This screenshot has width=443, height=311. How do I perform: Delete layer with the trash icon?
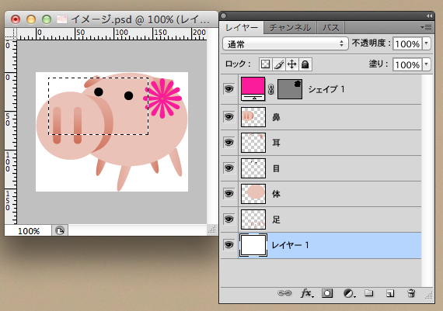pos(411,293)
